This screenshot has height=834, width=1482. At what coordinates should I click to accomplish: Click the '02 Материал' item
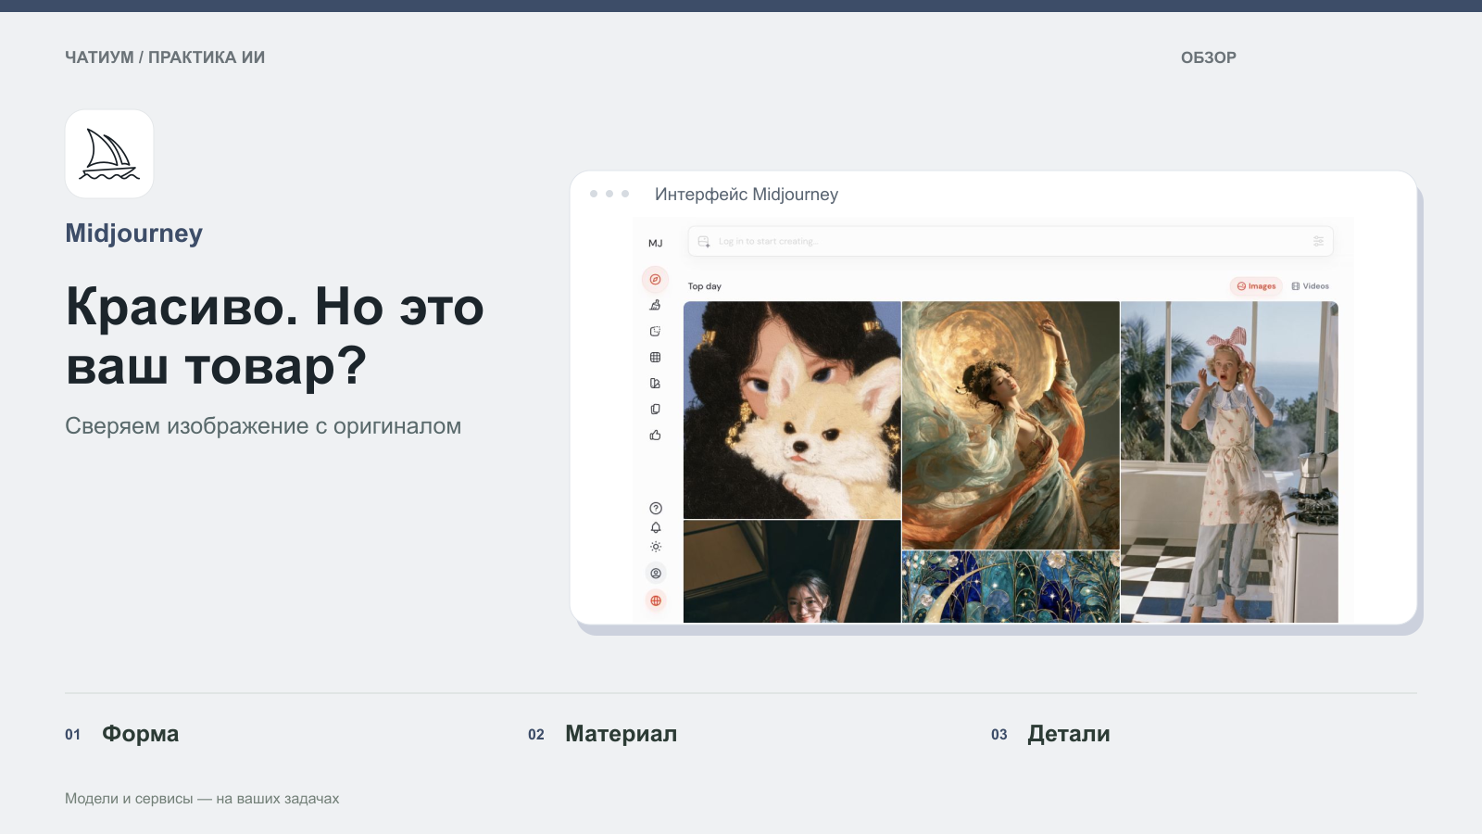pos(602,734)
